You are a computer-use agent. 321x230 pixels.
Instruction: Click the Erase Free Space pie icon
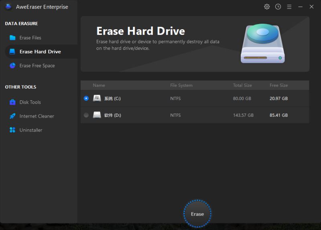pyautogui.click(x=12, y=65)
